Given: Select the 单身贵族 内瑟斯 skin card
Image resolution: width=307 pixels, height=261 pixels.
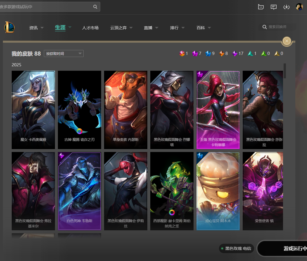Looking at the screenshot, I should point(126,110).
